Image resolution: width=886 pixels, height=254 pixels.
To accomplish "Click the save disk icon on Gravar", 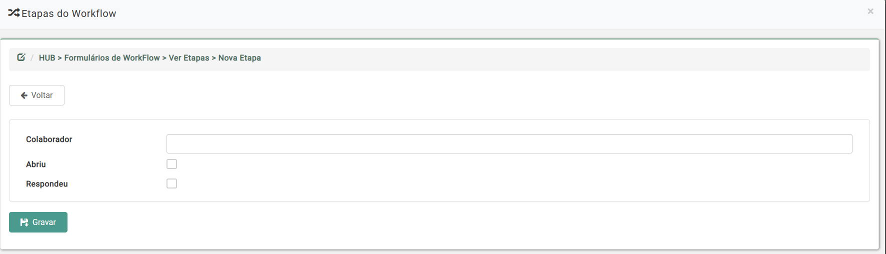I will 24,222.
